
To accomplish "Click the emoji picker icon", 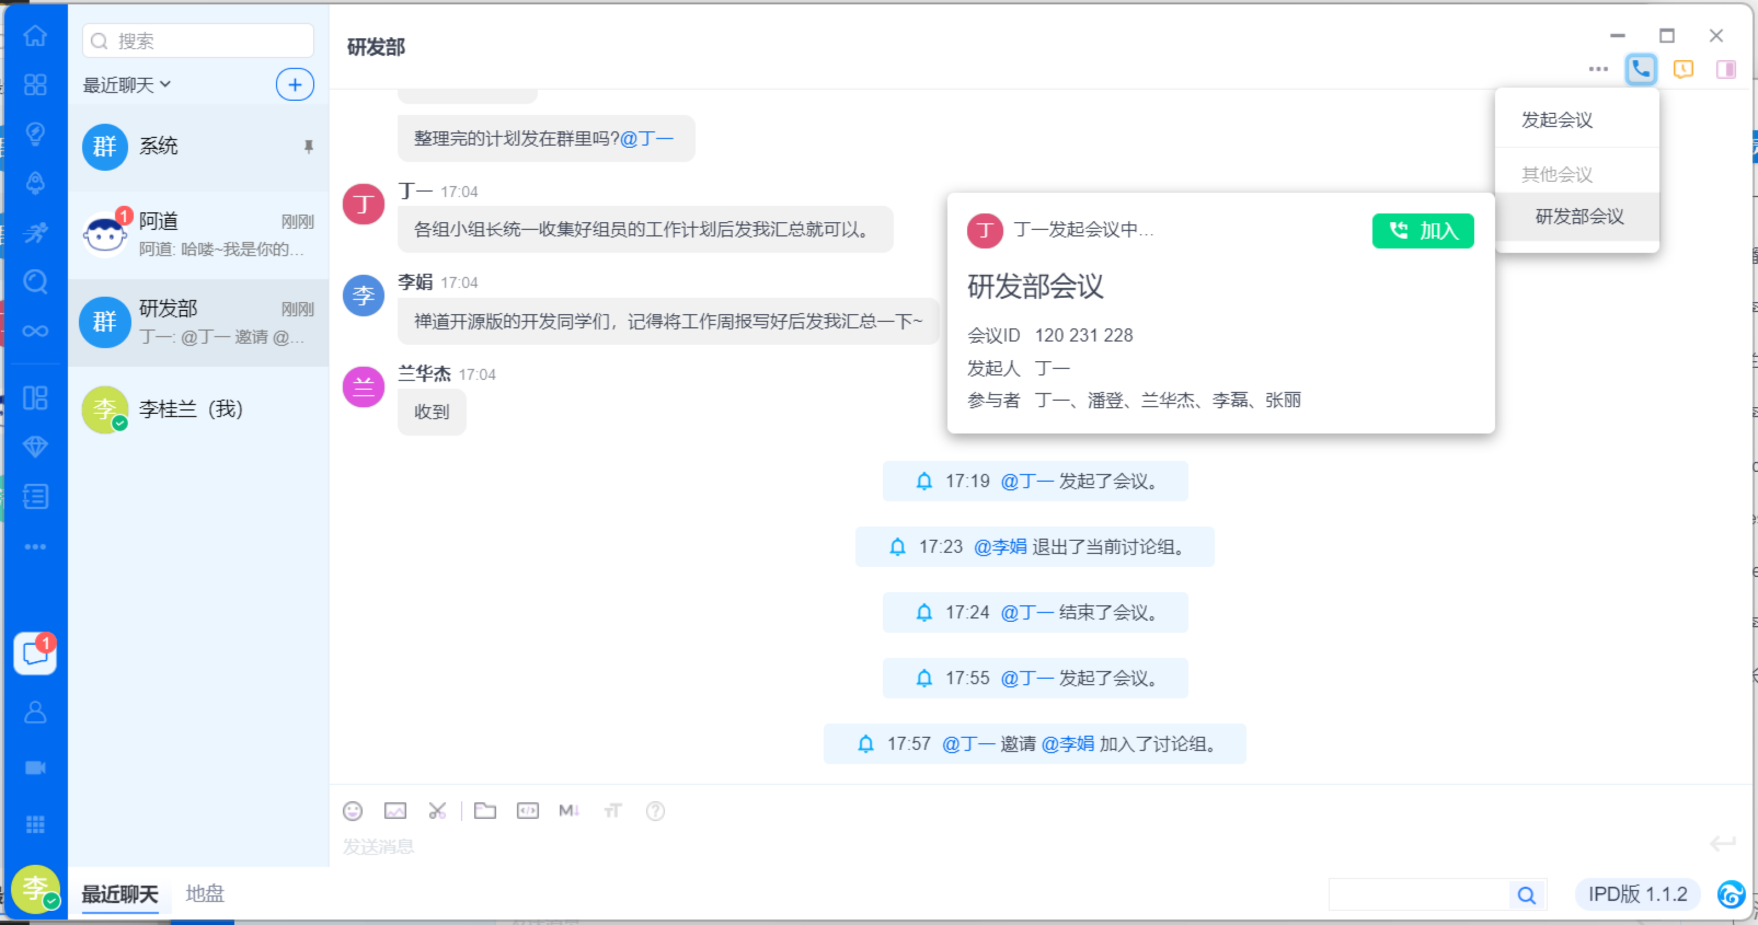I will pos(352,811).
